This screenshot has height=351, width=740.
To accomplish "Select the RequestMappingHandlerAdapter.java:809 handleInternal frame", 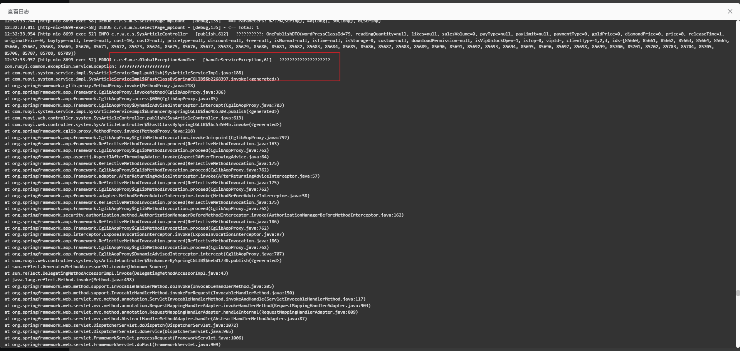I will [x=181, y=312].
